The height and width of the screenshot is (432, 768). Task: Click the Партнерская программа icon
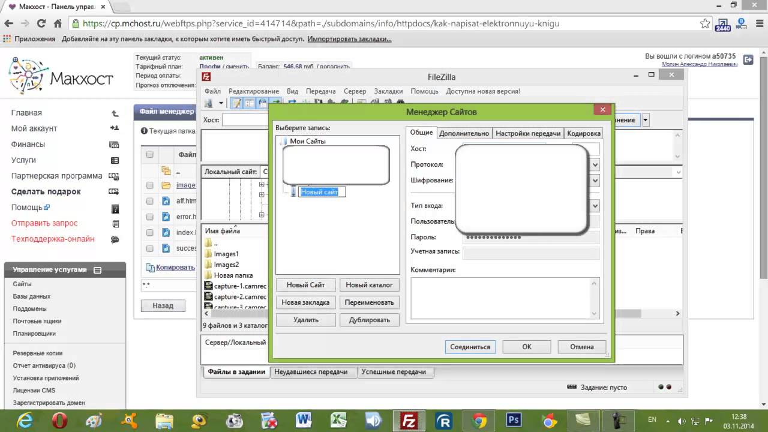click(x=114, y=176)
